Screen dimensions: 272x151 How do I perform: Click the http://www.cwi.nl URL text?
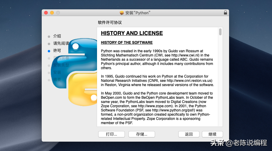(x=185, y=55)
